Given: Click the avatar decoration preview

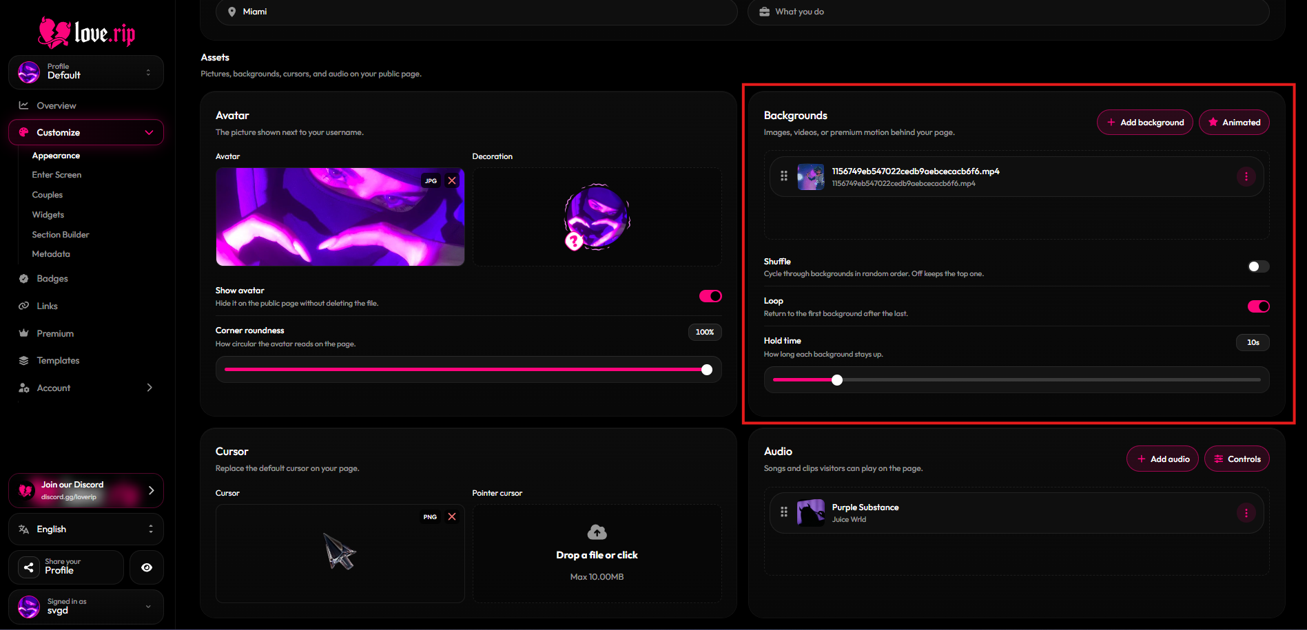Looking at the screenshot, I should 597,217.
